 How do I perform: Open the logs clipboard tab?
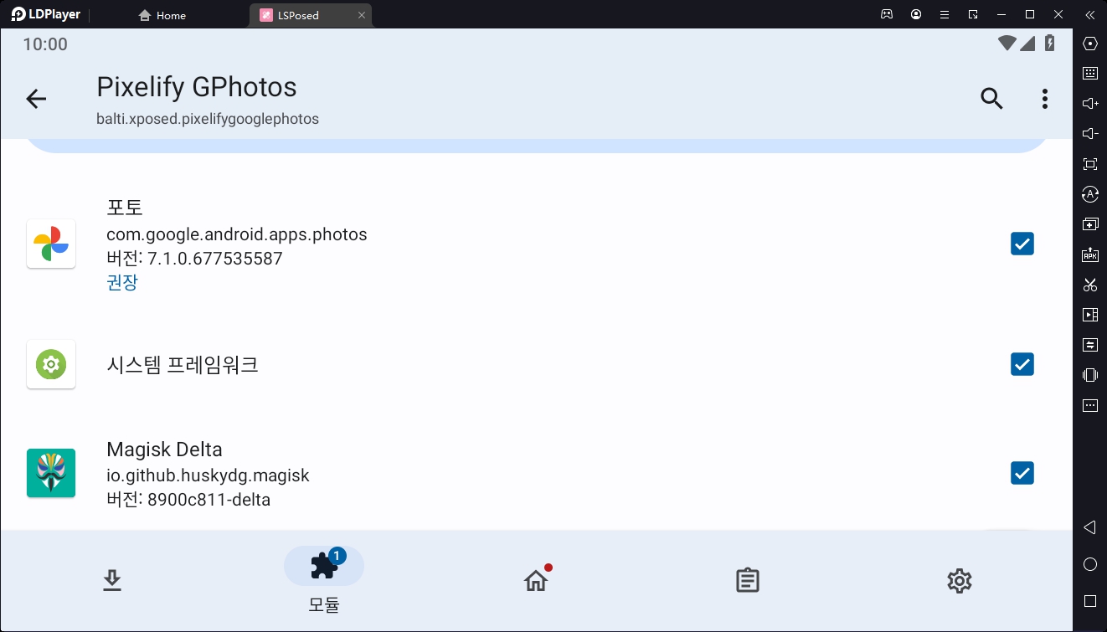[x=748, y=580]
